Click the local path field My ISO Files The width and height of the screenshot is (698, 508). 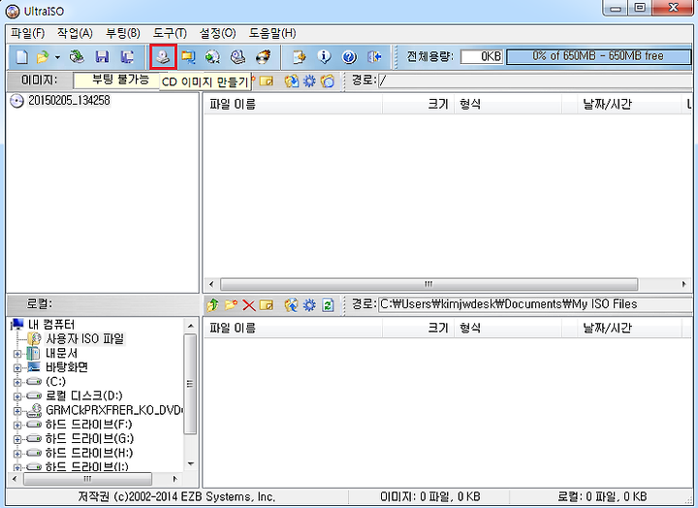(x=535, y=304)
